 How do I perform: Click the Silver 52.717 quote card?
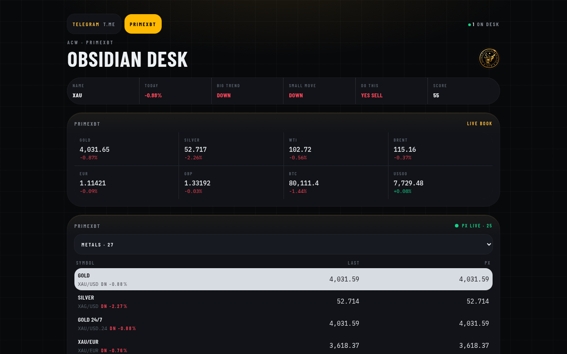tap(231, 149)
